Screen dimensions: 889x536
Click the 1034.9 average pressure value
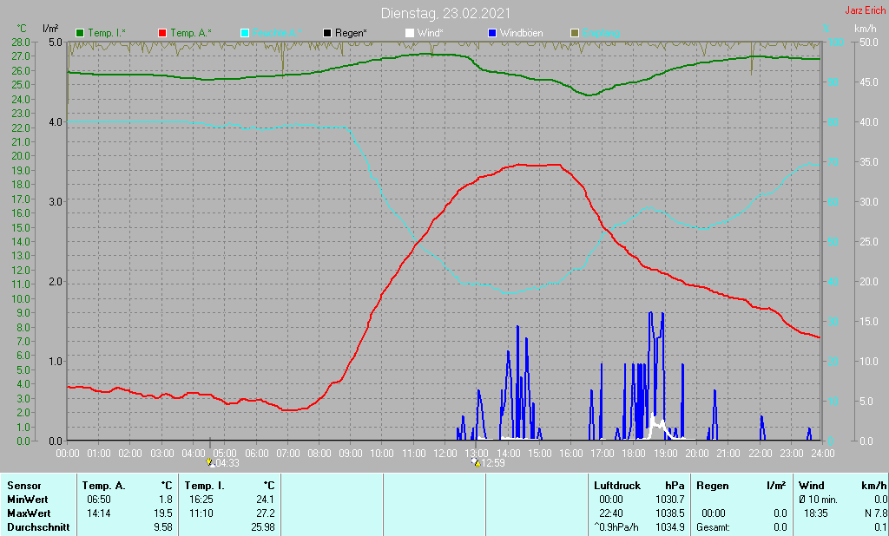(x=669, y=527)
